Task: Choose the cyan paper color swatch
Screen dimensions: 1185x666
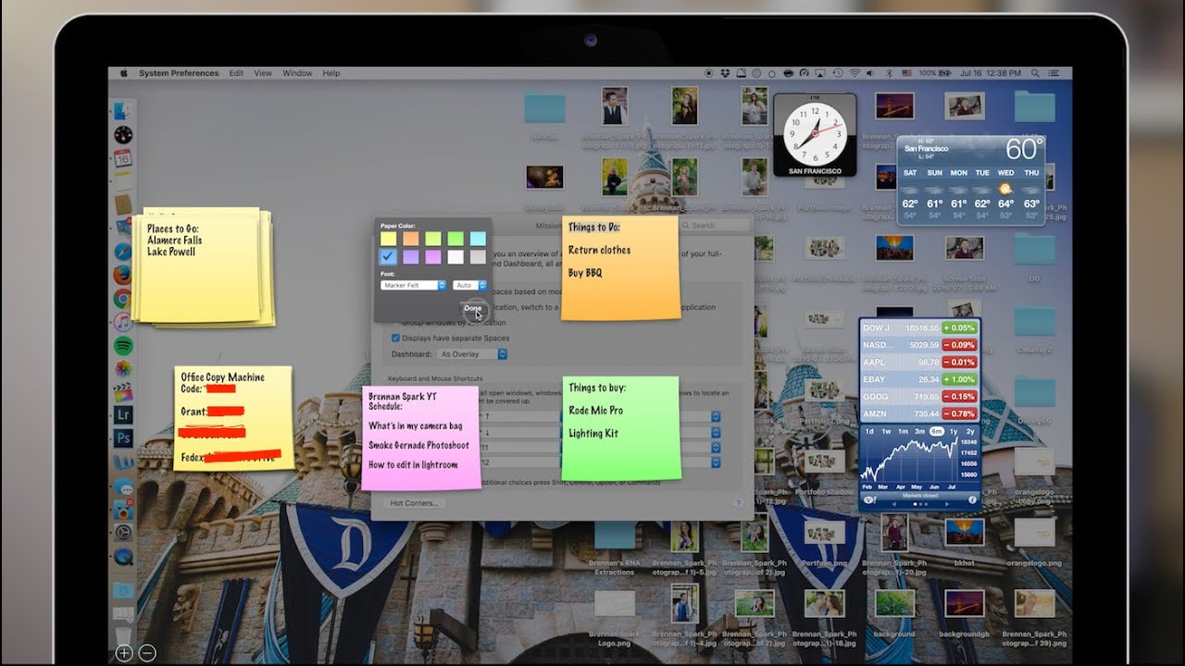Action: [478, 239]
